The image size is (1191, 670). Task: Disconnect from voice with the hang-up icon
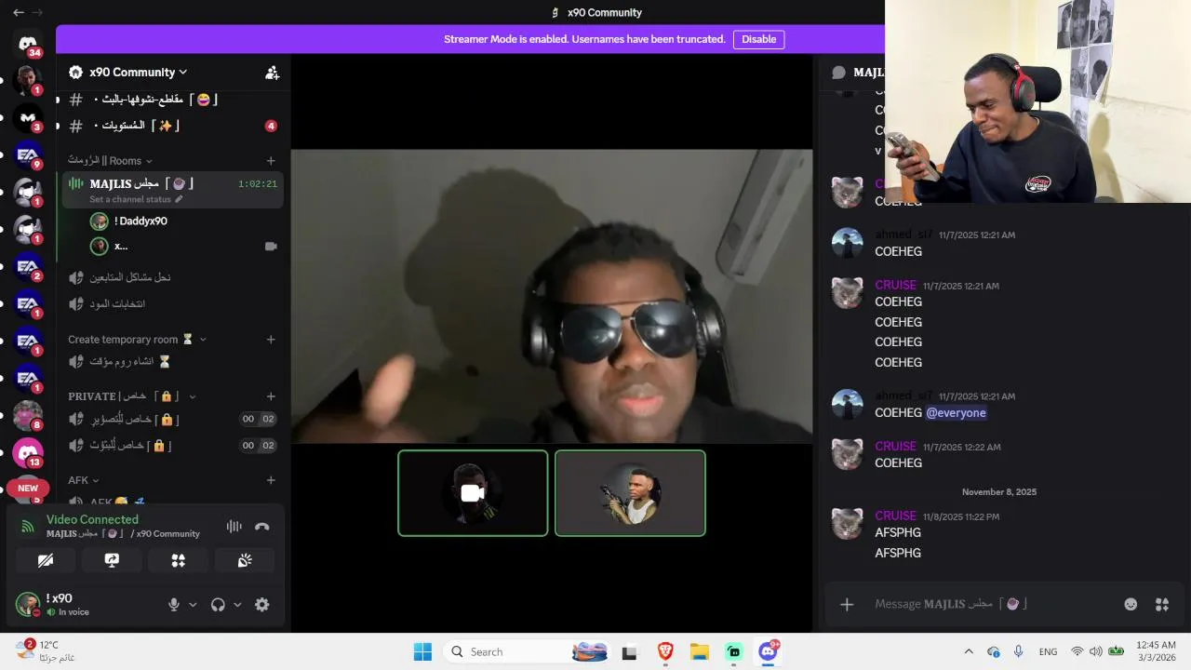[x=262, y=527]
